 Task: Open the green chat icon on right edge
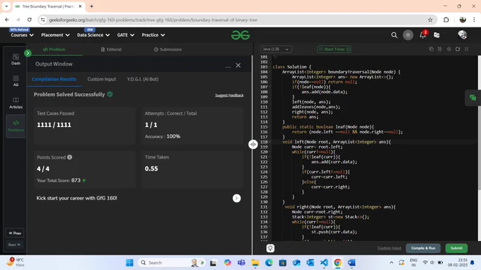coord(473,98)
